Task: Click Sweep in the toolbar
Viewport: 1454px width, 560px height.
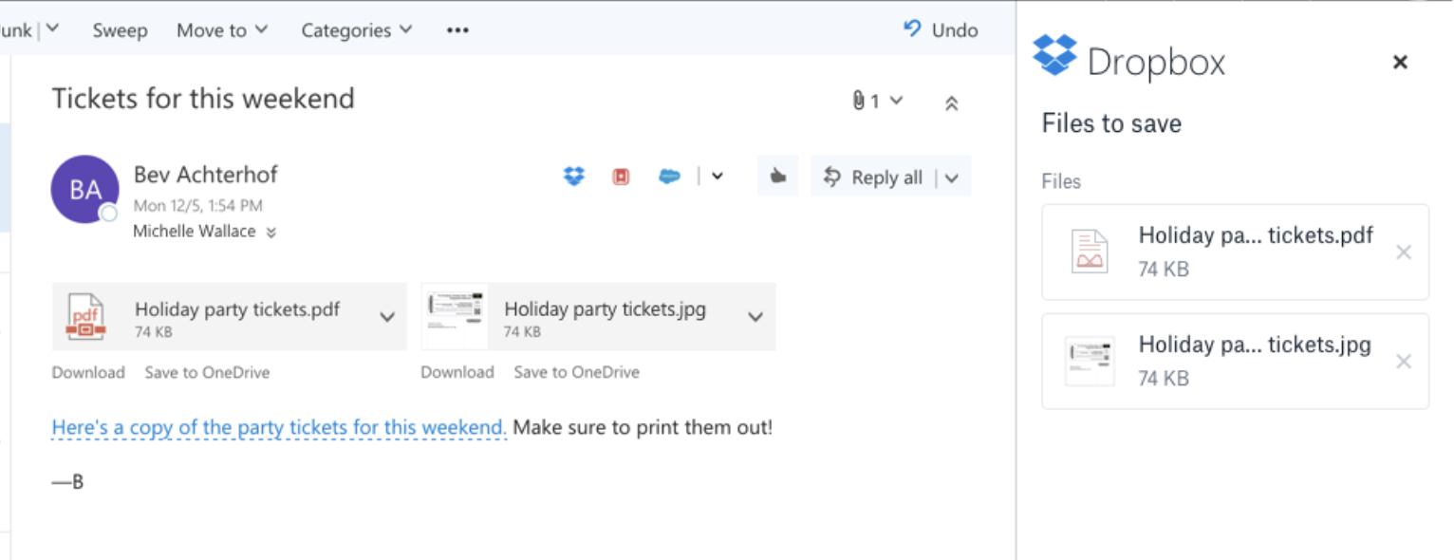Action: click(120, 30)
